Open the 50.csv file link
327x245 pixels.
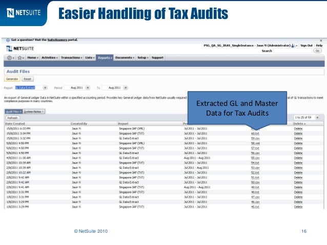tap(255, 183)
